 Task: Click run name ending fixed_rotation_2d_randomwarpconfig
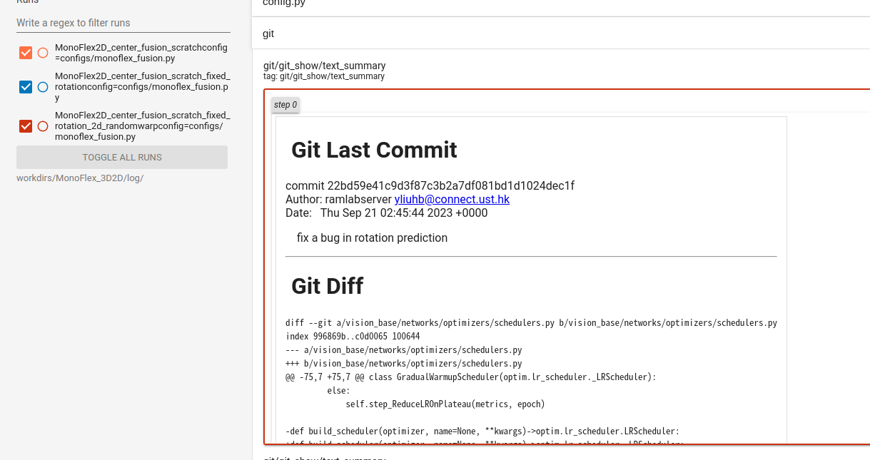(x=143, y=126)
